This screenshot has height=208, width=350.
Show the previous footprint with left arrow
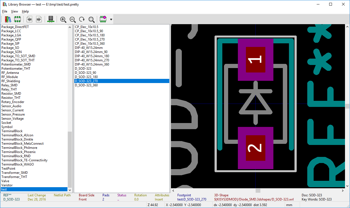pyautogui.click(x=29, y=19)
